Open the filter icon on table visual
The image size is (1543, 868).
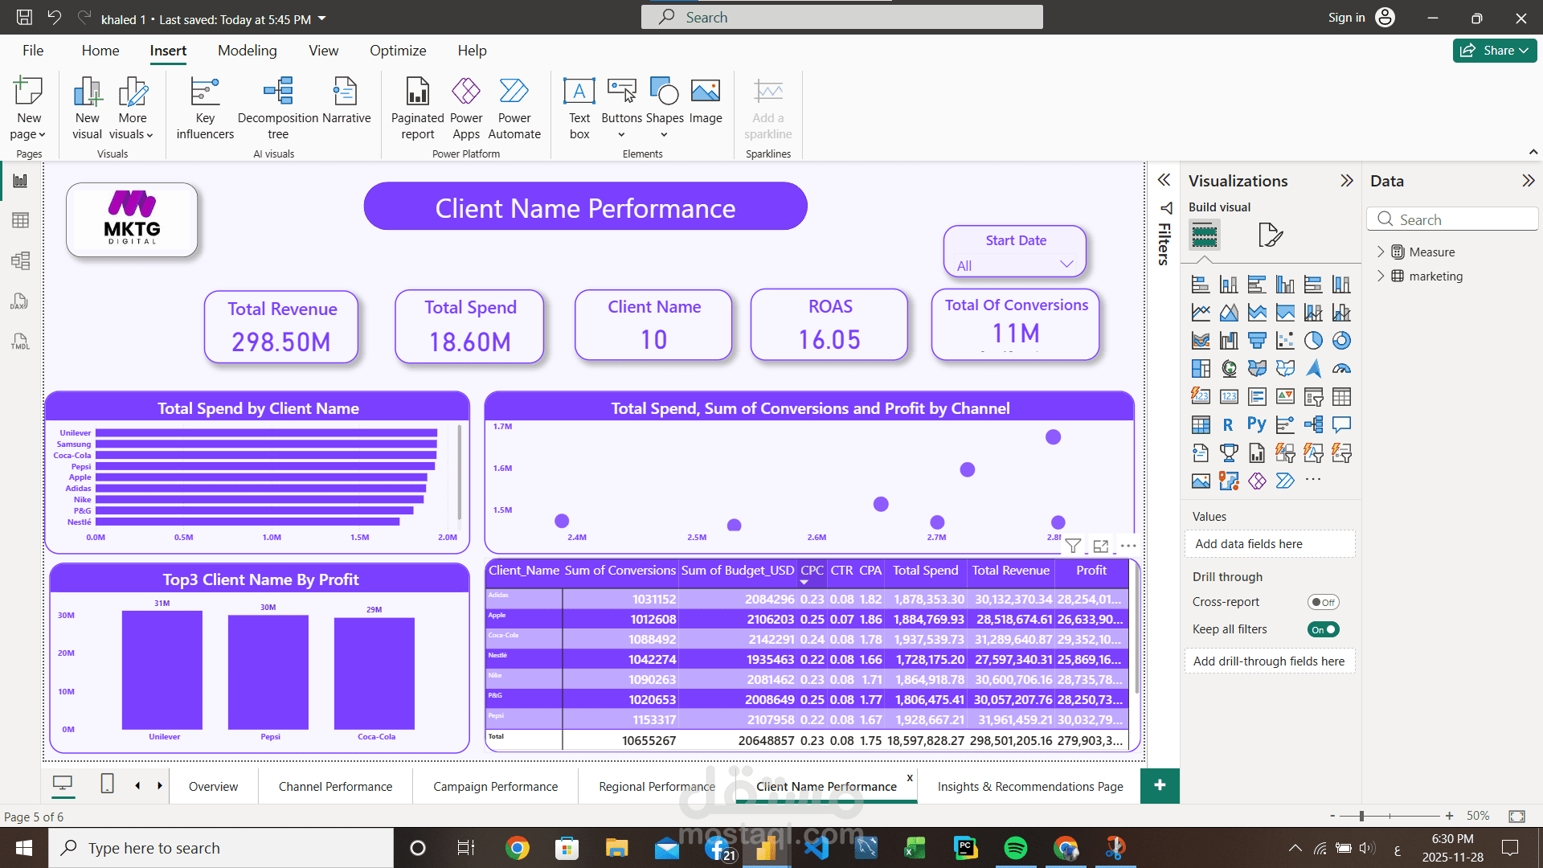1073,546
